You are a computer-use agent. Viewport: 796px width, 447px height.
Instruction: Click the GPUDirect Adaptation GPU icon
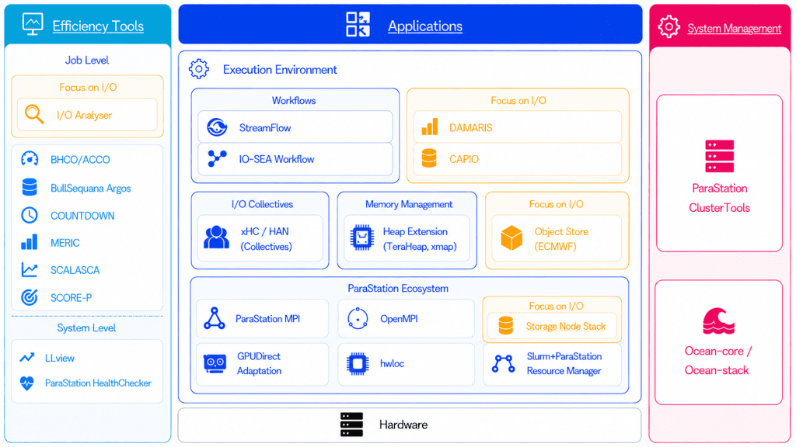click(x=215, y=363)
